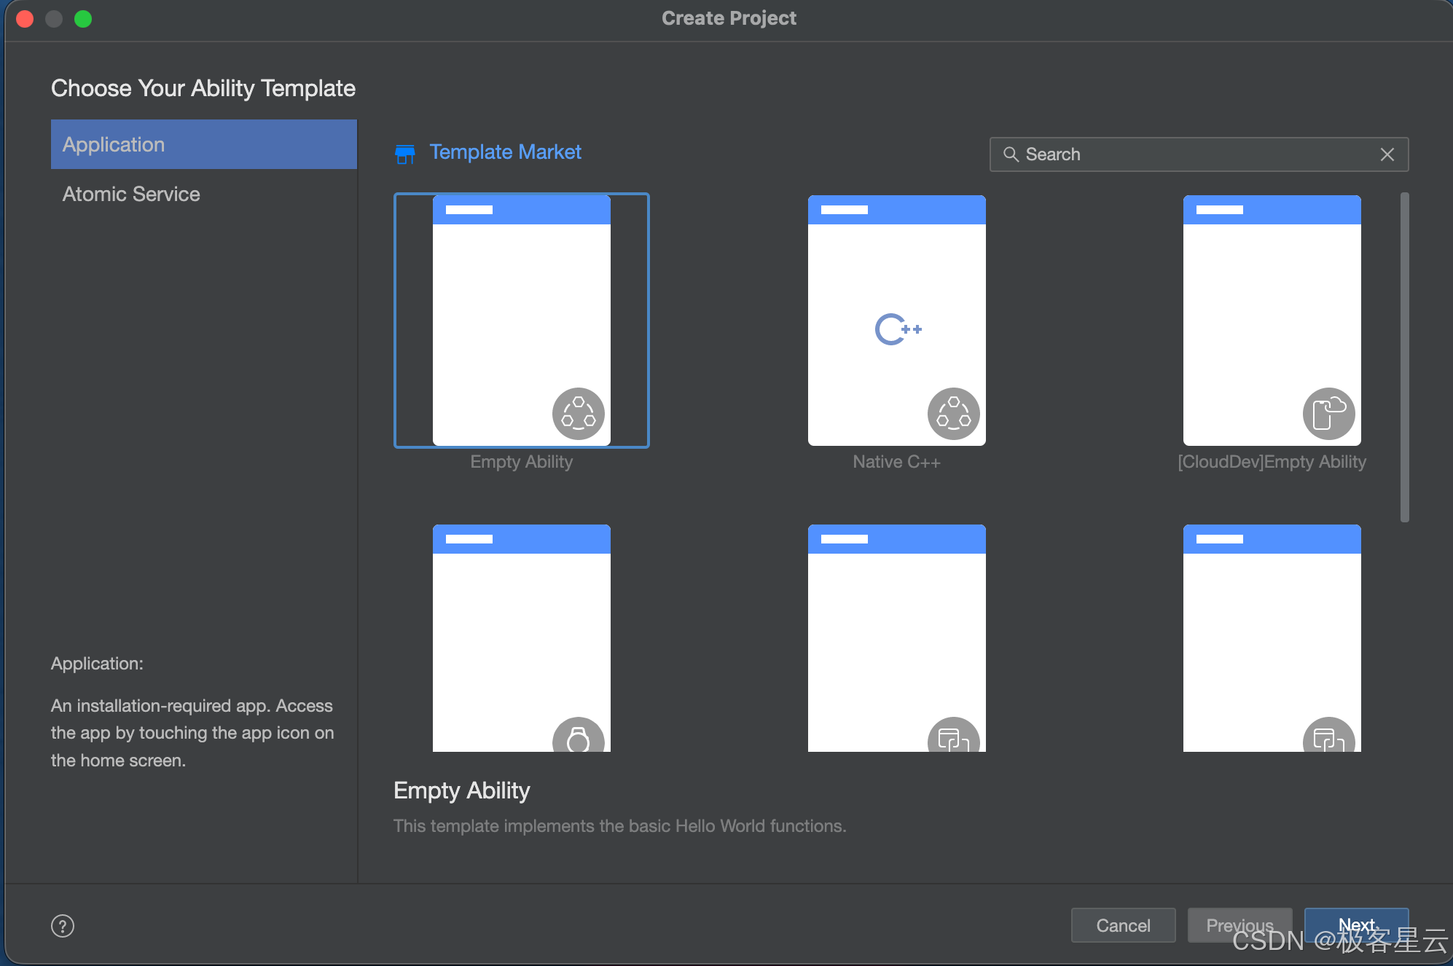This screenshot has width=1453, height=966.
Task: Click the stage model badge on Empty Ability
Action: (579, 414)
